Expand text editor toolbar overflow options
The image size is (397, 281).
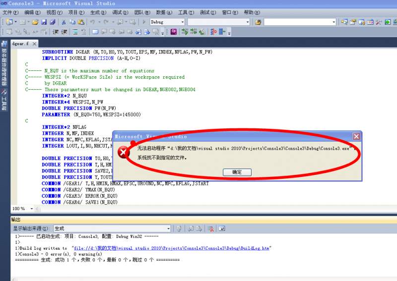(x=162, y=33)
